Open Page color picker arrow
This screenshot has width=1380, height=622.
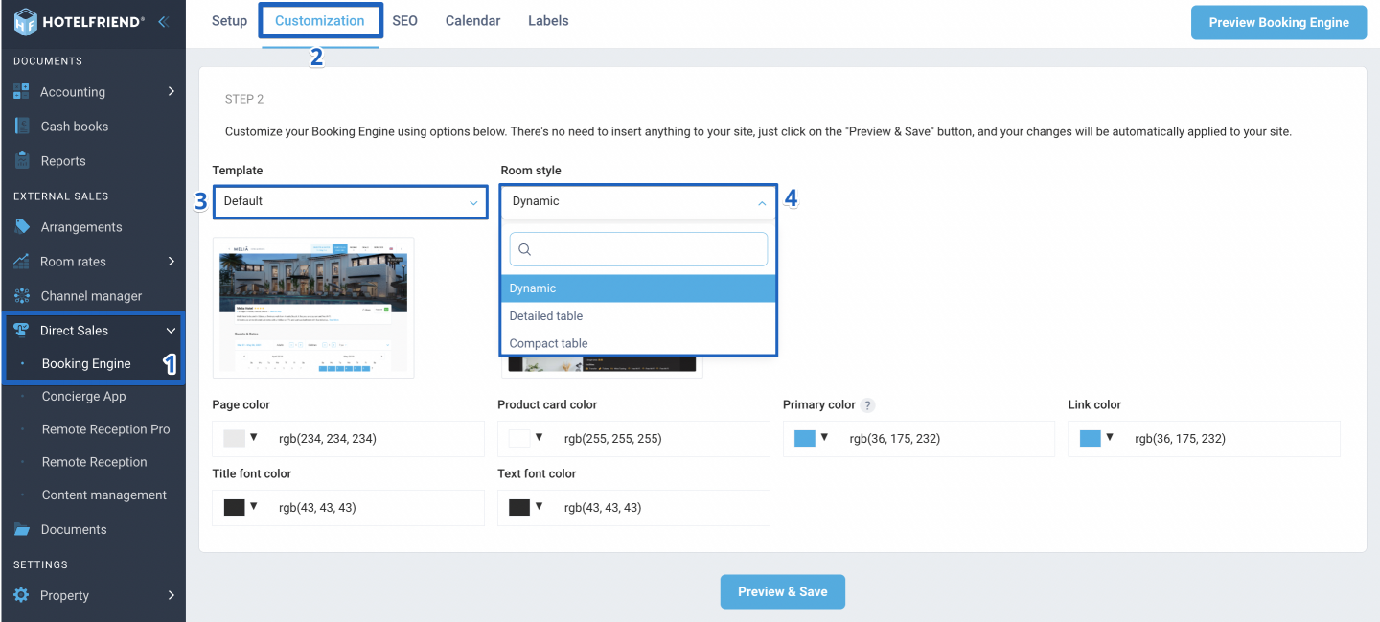pos(254,438)
